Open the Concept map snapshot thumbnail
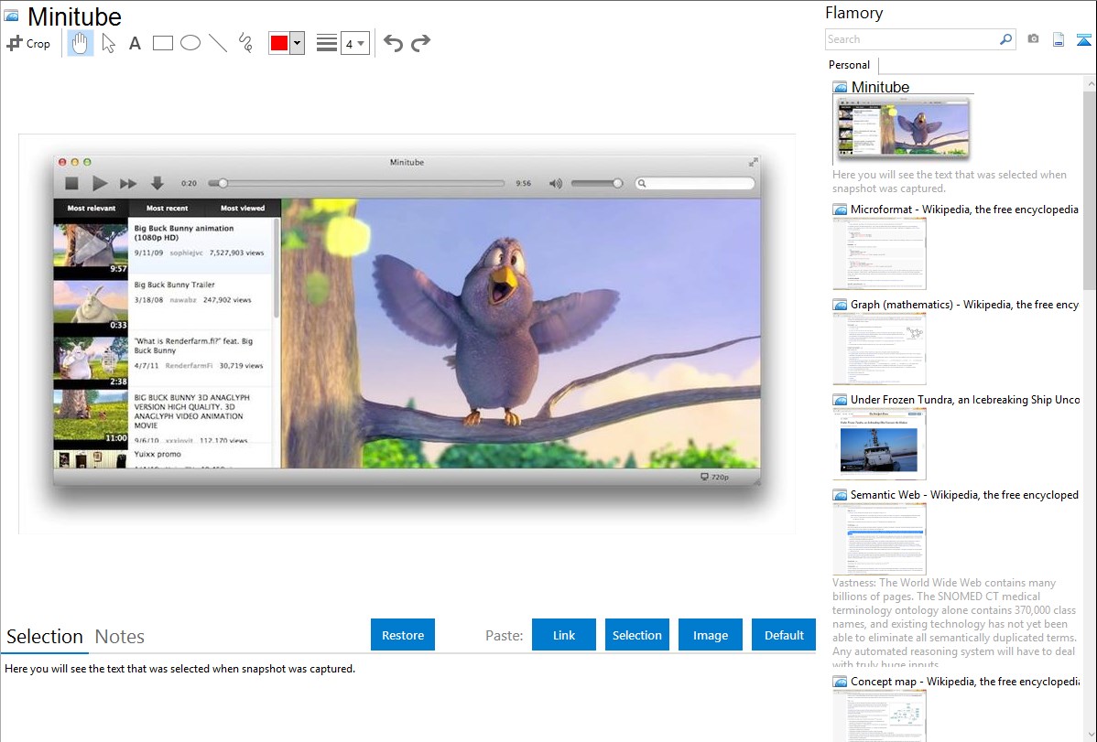The height and width of the screenshot is (742, 1097). [879, 716]
